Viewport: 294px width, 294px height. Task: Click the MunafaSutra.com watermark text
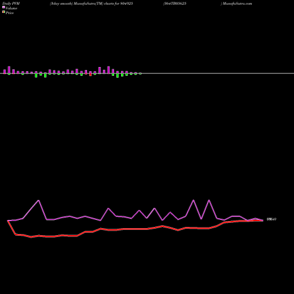(237, 4)
